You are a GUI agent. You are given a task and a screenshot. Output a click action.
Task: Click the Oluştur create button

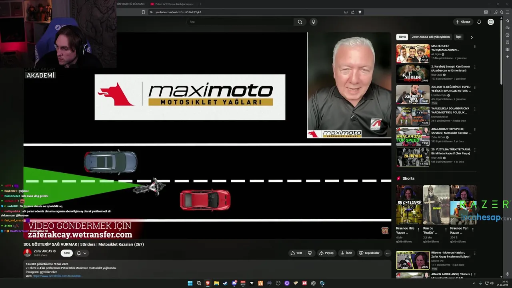463,22
